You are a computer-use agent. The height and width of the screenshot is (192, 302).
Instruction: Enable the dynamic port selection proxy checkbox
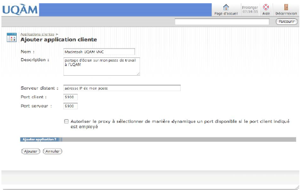pos(66,121)
